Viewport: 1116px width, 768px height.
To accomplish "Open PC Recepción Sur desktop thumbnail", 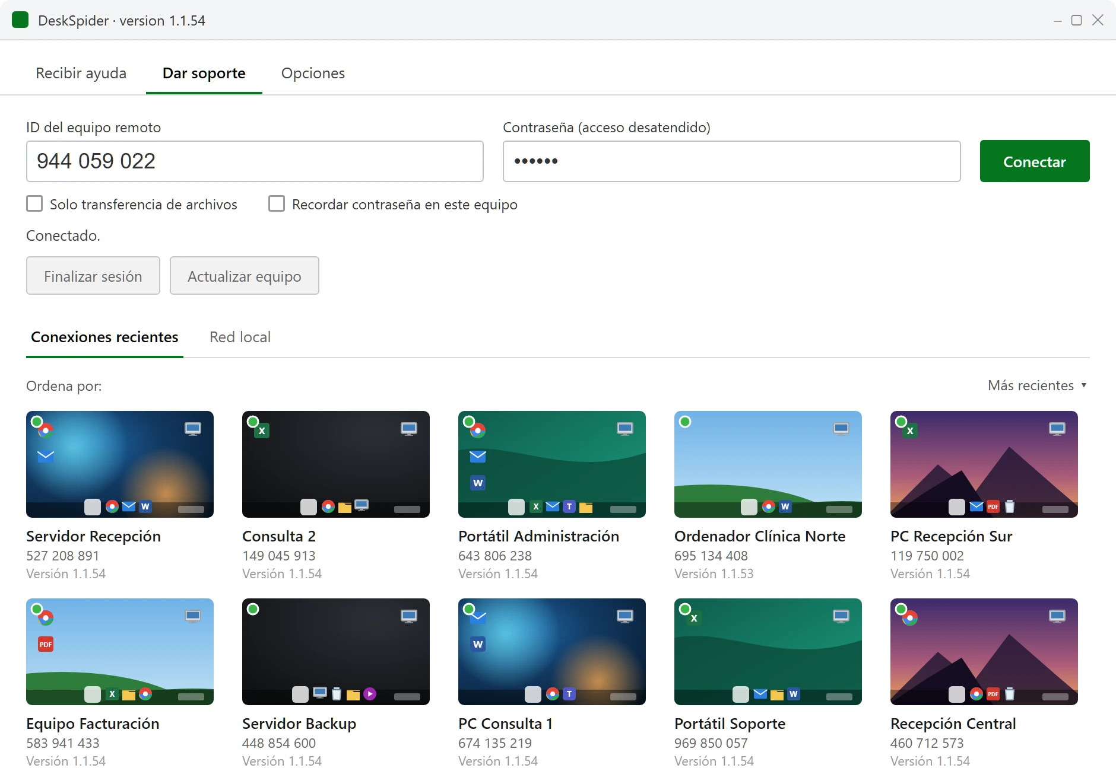I will click(x=984, y=464).
